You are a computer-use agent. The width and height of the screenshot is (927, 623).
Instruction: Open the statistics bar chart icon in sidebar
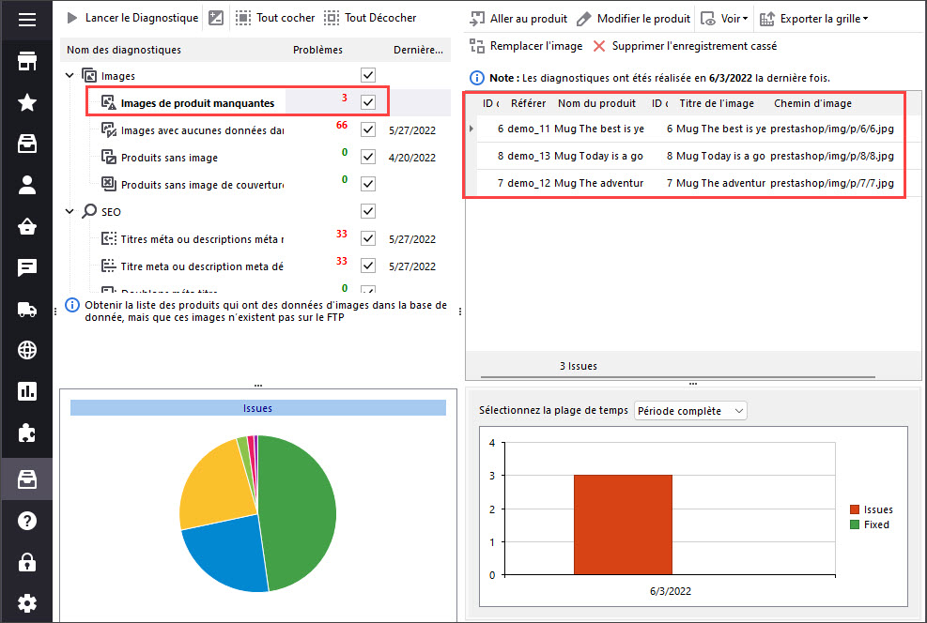(26, 391)
